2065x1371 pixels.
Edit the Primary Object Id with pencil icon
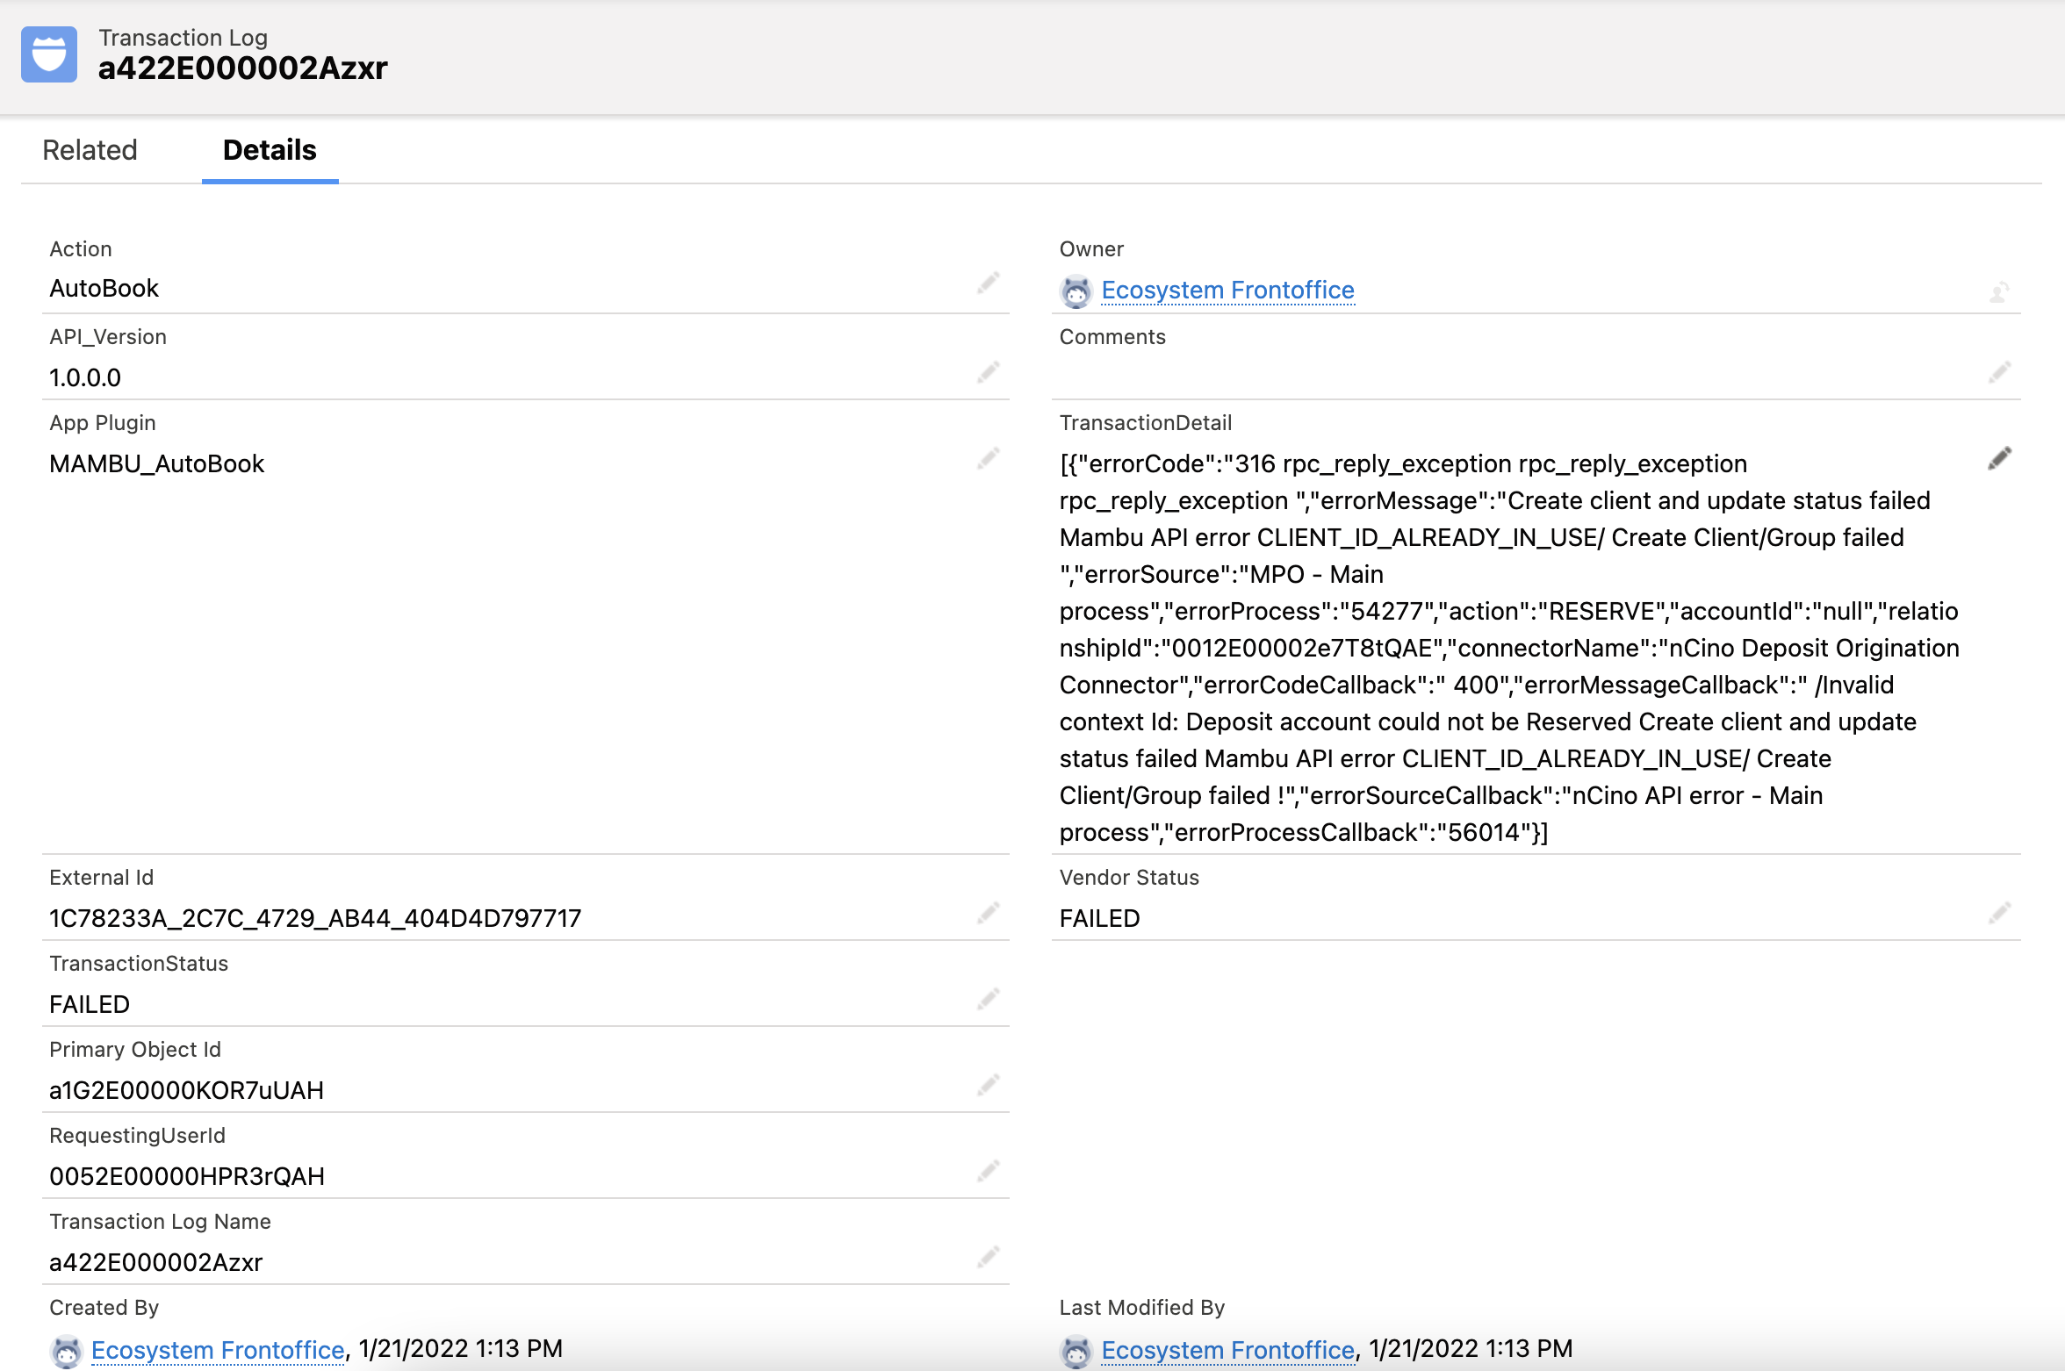[989, 1085]
